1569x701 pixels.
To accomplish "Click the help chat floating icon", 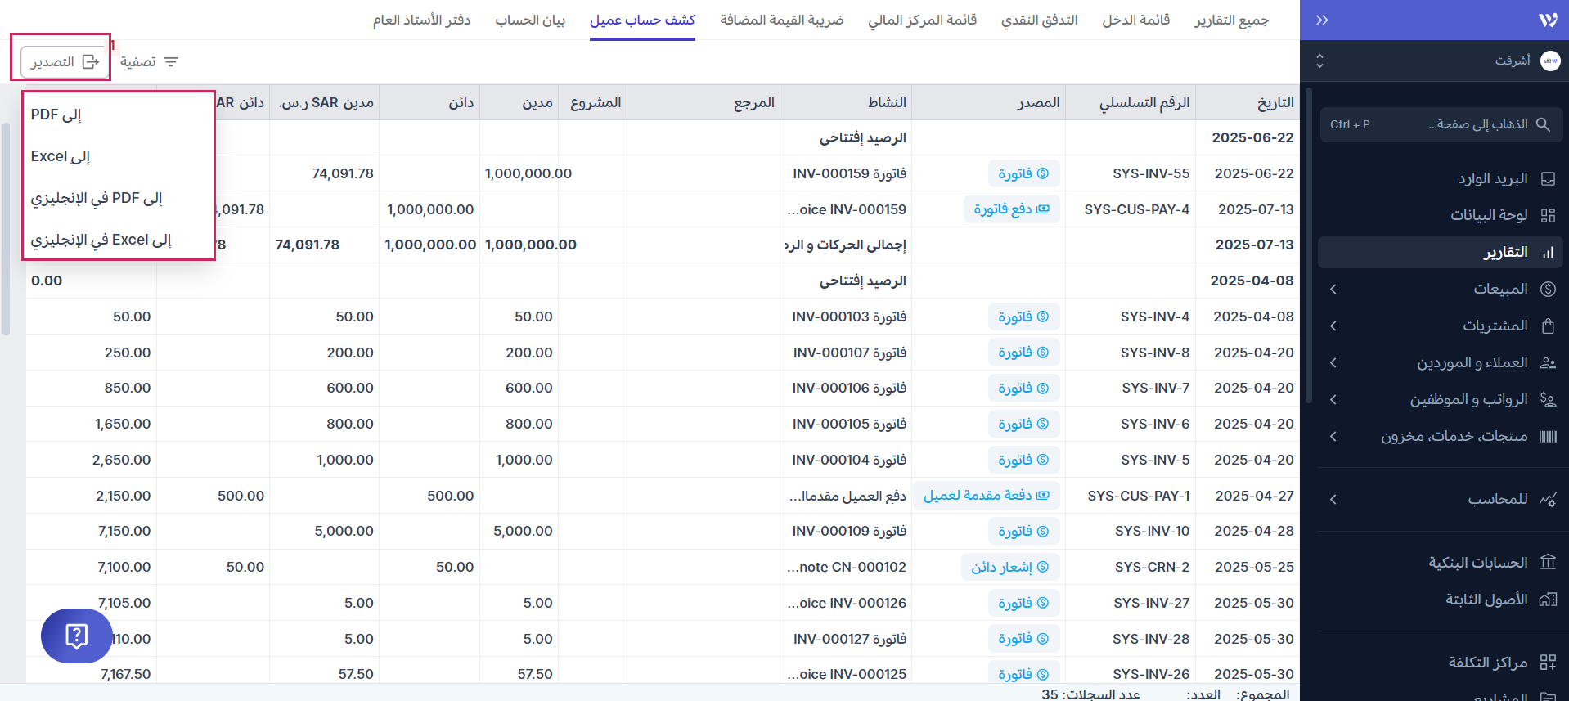I will pos(76,636).
